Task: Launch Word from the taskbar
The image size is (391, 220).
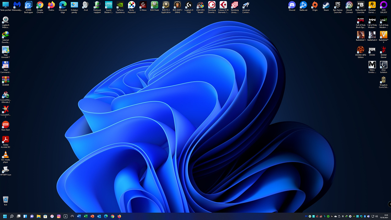Action: (79, 216)
